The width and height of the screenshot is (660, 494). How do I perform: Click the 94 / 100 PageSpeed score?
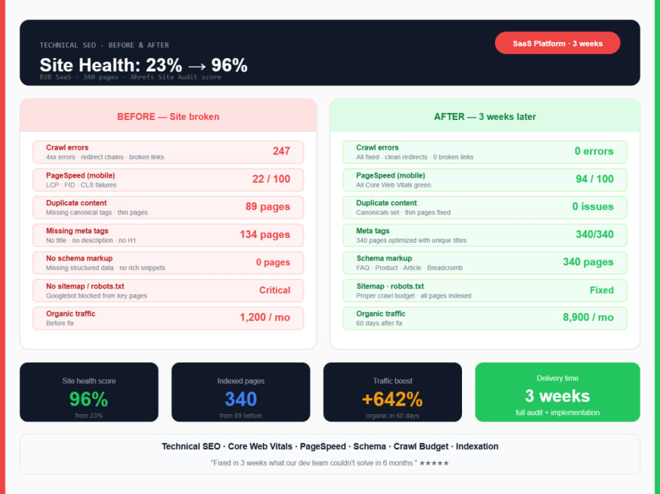[595, 179]
